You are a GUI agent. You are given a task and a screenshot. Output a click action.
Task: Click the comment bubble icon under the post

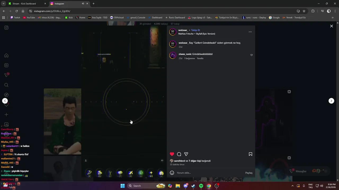tap(179, 154)
